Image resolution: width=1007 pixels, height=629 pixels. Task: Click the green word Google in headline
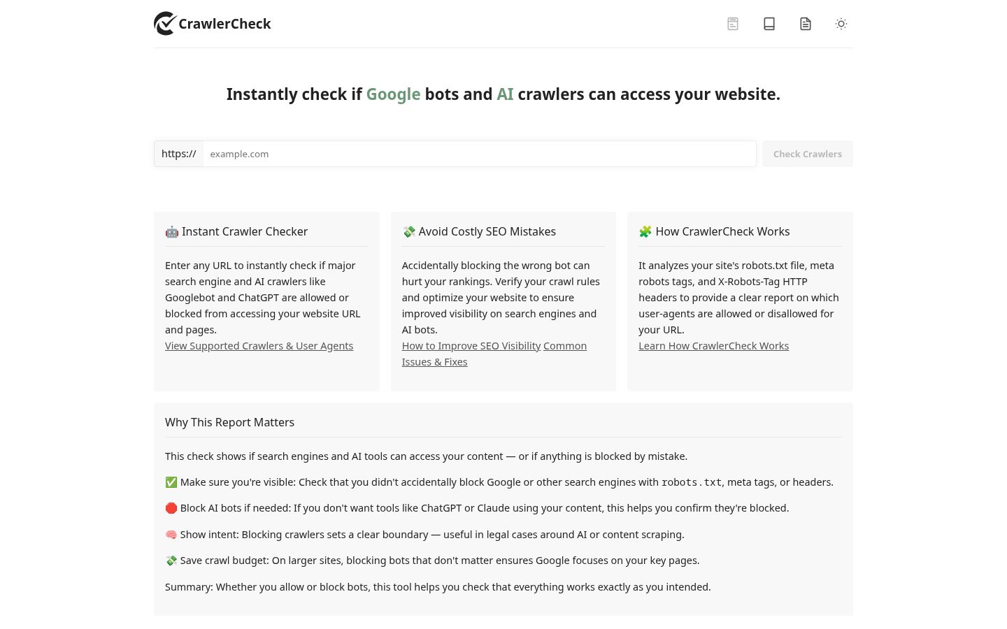click(393, 94)
